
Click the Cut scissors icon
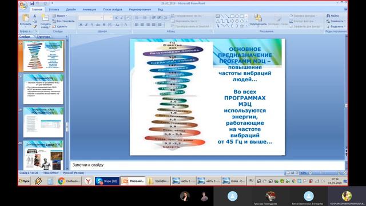[x=34, y=16]
